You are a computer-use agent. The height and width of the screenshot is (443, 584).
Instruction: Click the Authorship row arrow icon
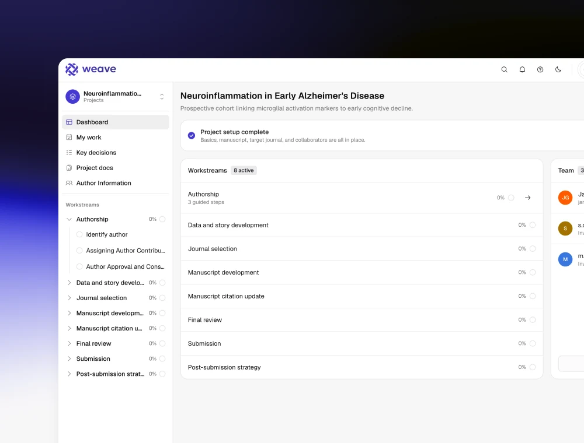(x=528, y=198)
